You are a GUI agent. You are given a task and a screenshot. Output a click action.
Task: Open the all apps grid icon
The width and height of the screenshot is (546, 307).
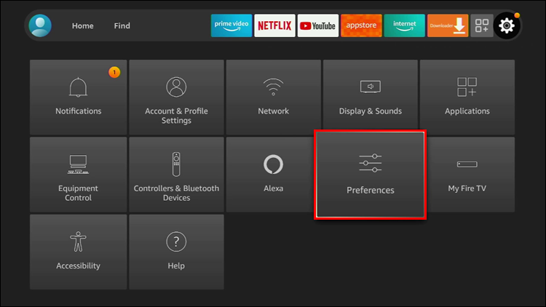tap(482, 25)
